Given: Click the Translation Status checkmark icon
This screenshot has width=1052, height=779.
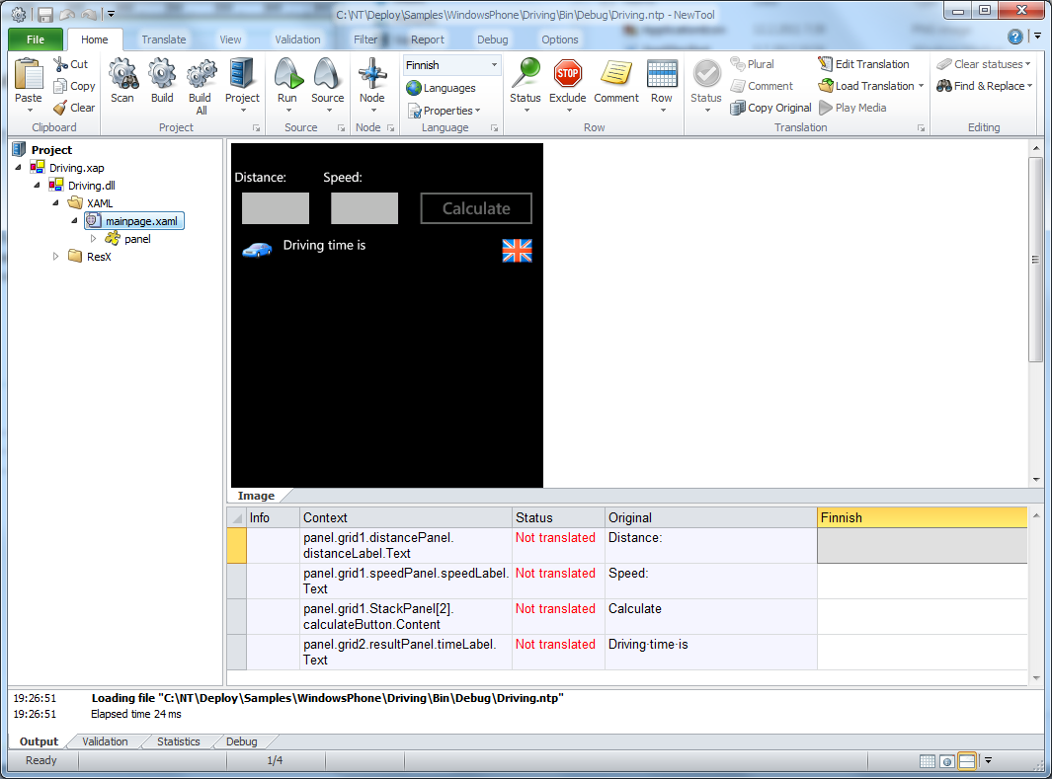Looking at the screenshot, I should pyautogui.click(x=706, y=74).
